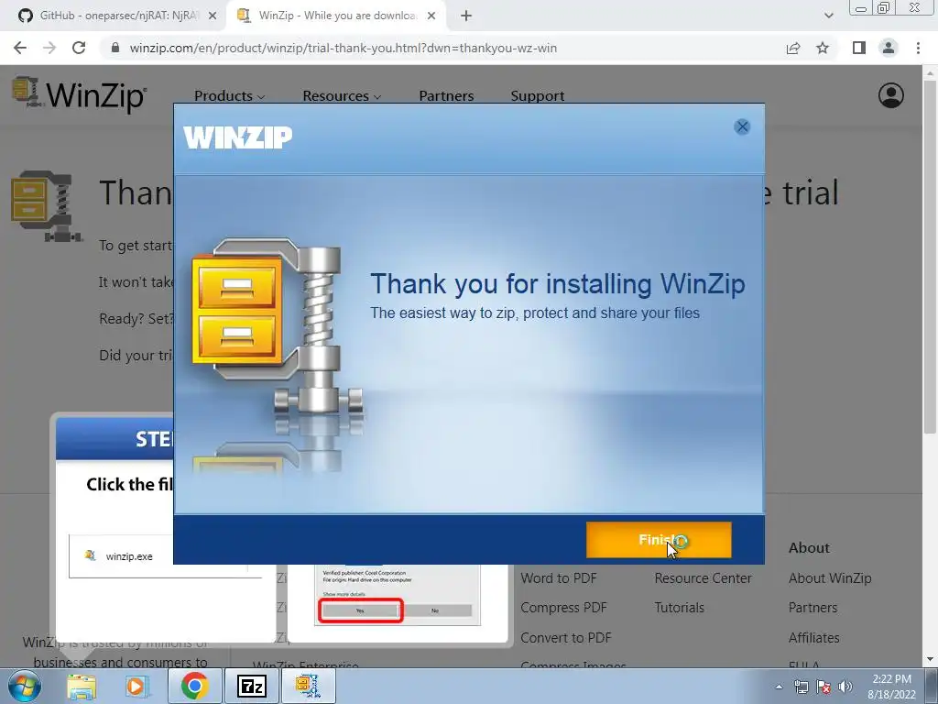
Task: Click the page vertical scrollbar thumb
Action: click(x=930, y=257)
